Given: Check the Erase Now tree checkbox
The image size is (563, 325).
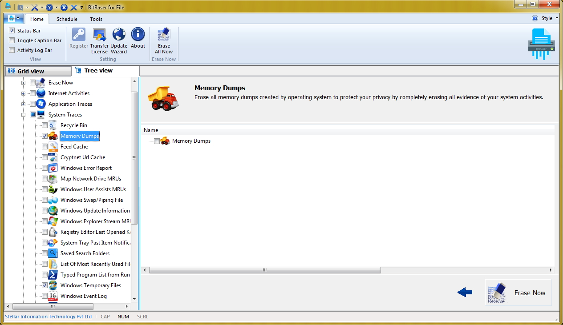Looking at the screenshot, I should (x=32, y=83).
